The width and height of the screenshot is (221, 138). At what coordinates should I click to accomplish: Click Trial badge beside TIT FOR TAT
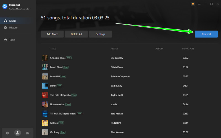pos(80,114)
